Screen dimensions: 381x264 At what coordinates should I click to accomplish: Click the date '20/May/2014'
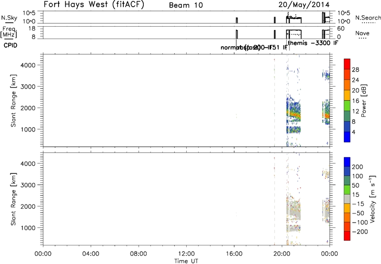304,5
